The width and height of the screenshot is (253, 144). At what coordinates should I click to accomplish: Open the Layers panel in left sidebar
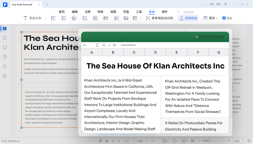pos(4,76)
